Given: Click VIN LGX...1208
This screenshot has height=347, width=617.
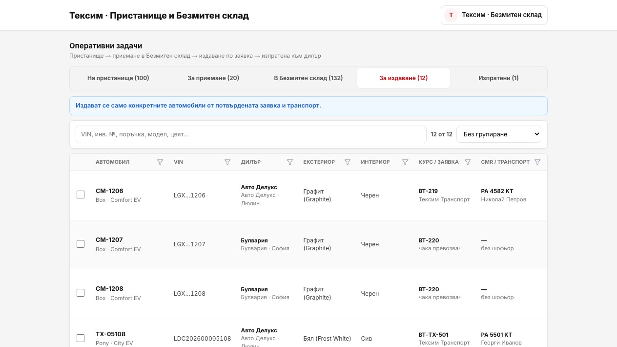Looking at the screenshot, I should (189, 294).
